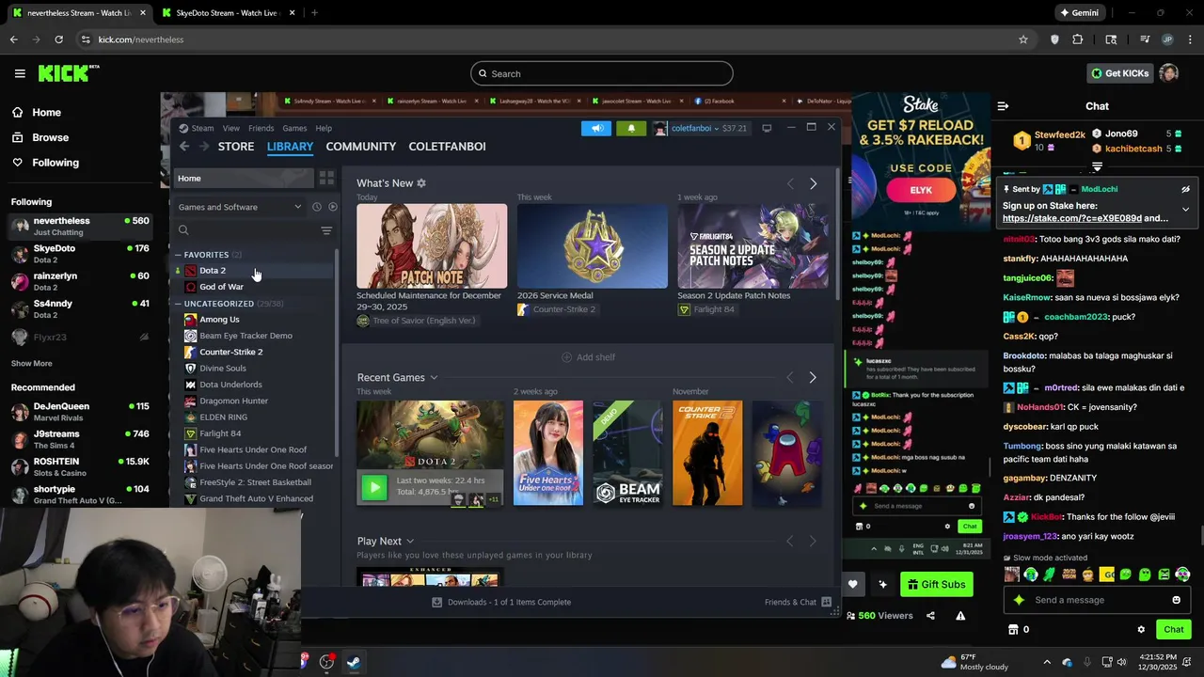Expand the gift leaderboard handle under kachibetcash
The height and width of the screenshot is (677, 1204).
1097,166
